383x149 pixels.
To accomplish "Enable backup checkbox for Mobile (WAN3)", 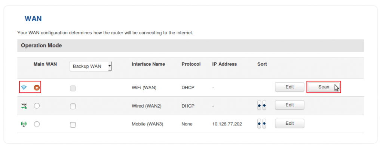I will coord(73,125).
